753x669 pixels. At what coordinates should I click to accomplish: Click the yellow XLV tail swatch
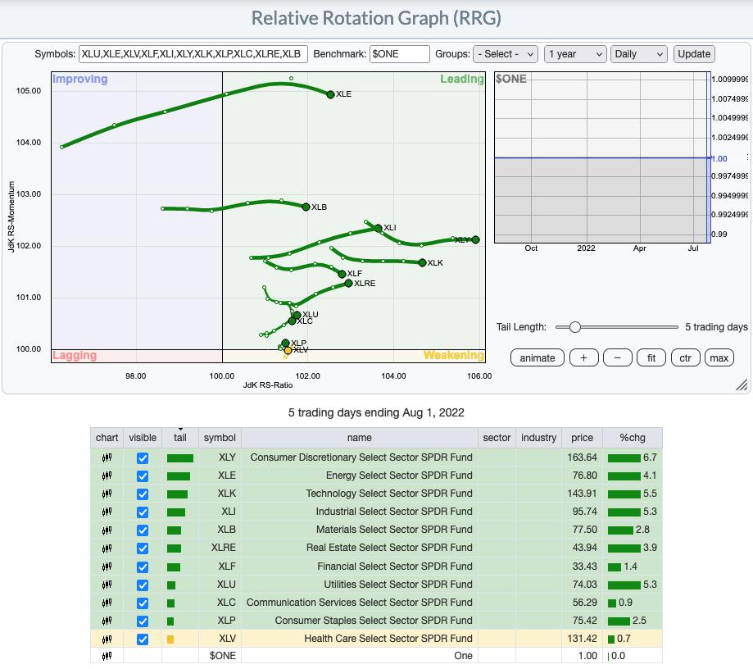[170, 639]
